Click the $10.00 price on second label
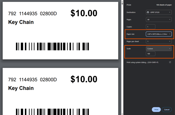The image size is (175, 115). click(84, 79)
